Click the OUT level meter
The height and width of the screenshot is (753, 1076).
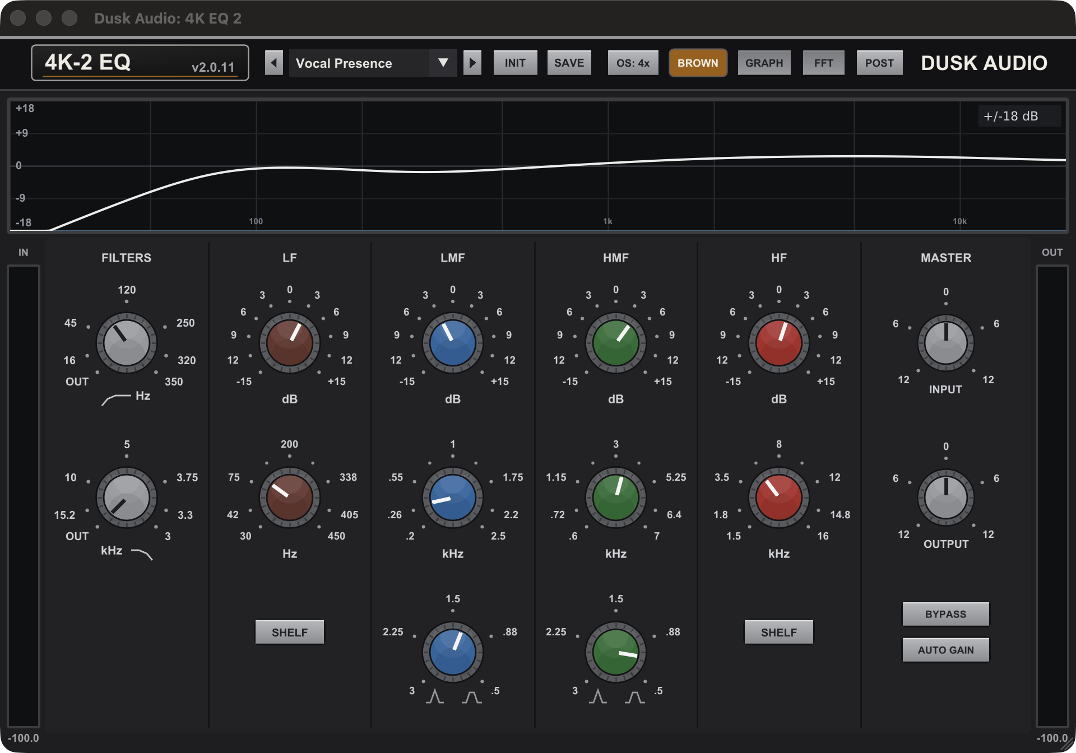click(1052, 496)
